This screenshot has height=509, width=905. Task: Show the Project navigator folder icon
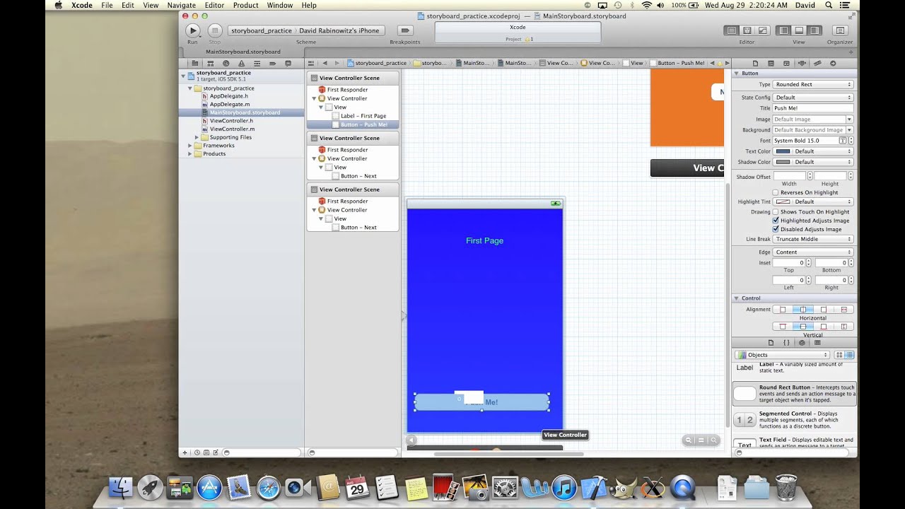coord(194,63)
